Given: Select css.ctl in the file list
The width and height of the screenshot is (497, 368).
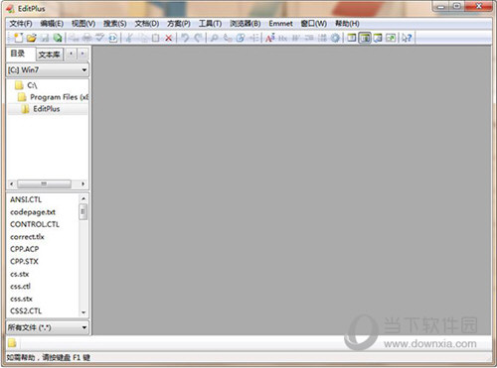Looking at the screenshot, I should 20,287.
